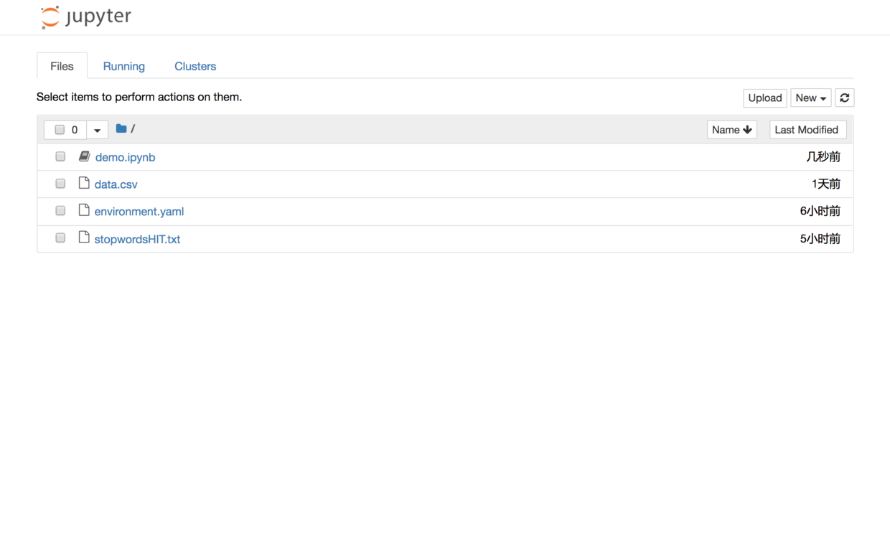890x556 pixels.
Task: Click the Jupyter logo
Action: 85,17
